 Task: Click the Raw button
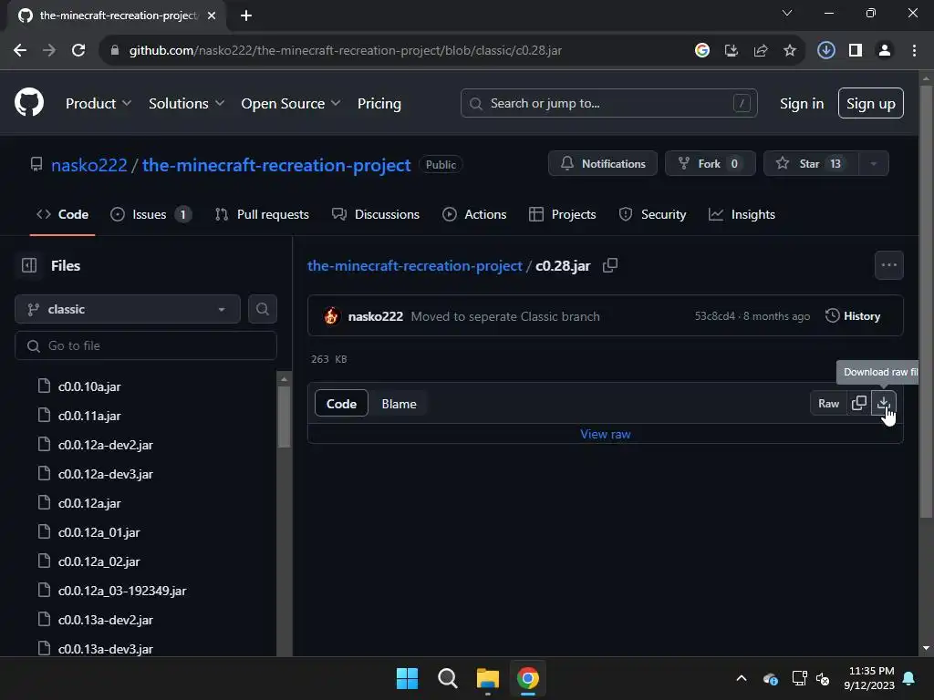(828, 403)
